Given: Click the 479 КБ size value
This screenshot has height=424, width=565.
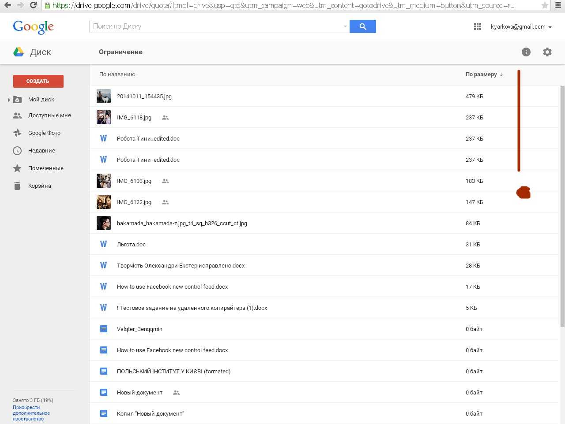Looking at the screenshot, I should pos(474,97).
